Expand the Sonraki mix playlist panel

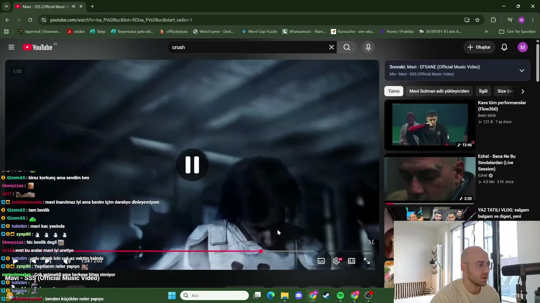pyautogui.click(x=521, y=70)
